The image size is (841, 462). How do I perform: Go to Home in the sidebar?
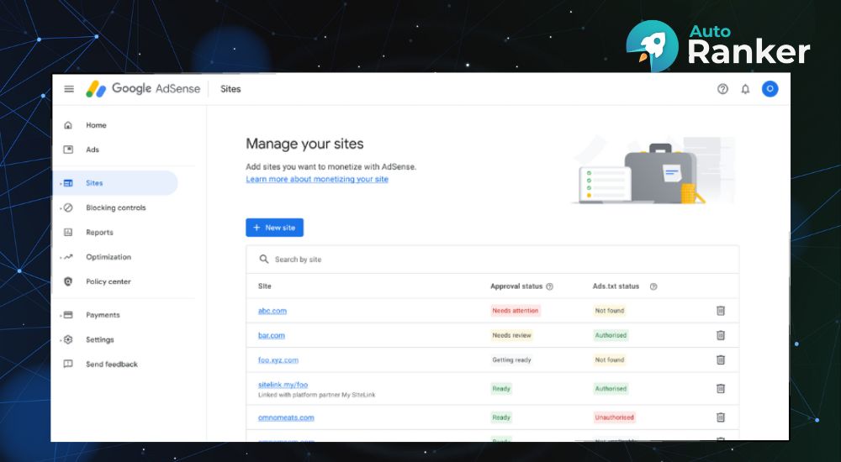point(97,125)
